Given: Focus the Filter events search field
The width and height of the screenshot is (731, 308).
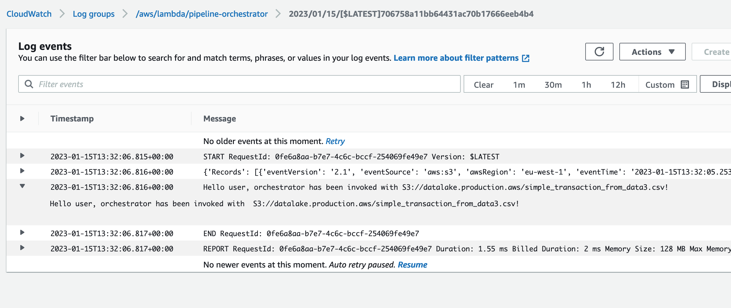Looking at the screenshot, I should (247, 84).
